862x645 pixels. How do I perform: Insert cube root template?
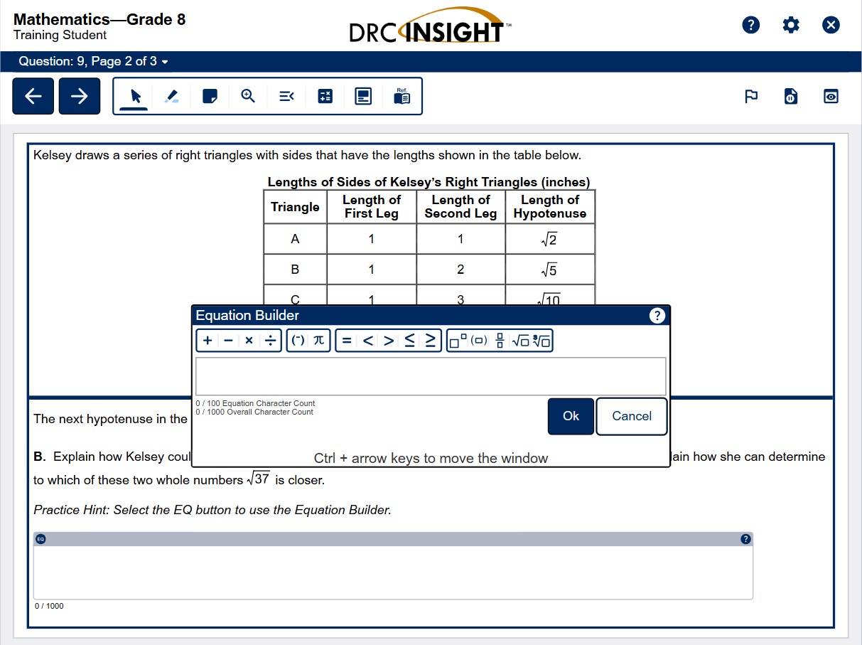542,341
